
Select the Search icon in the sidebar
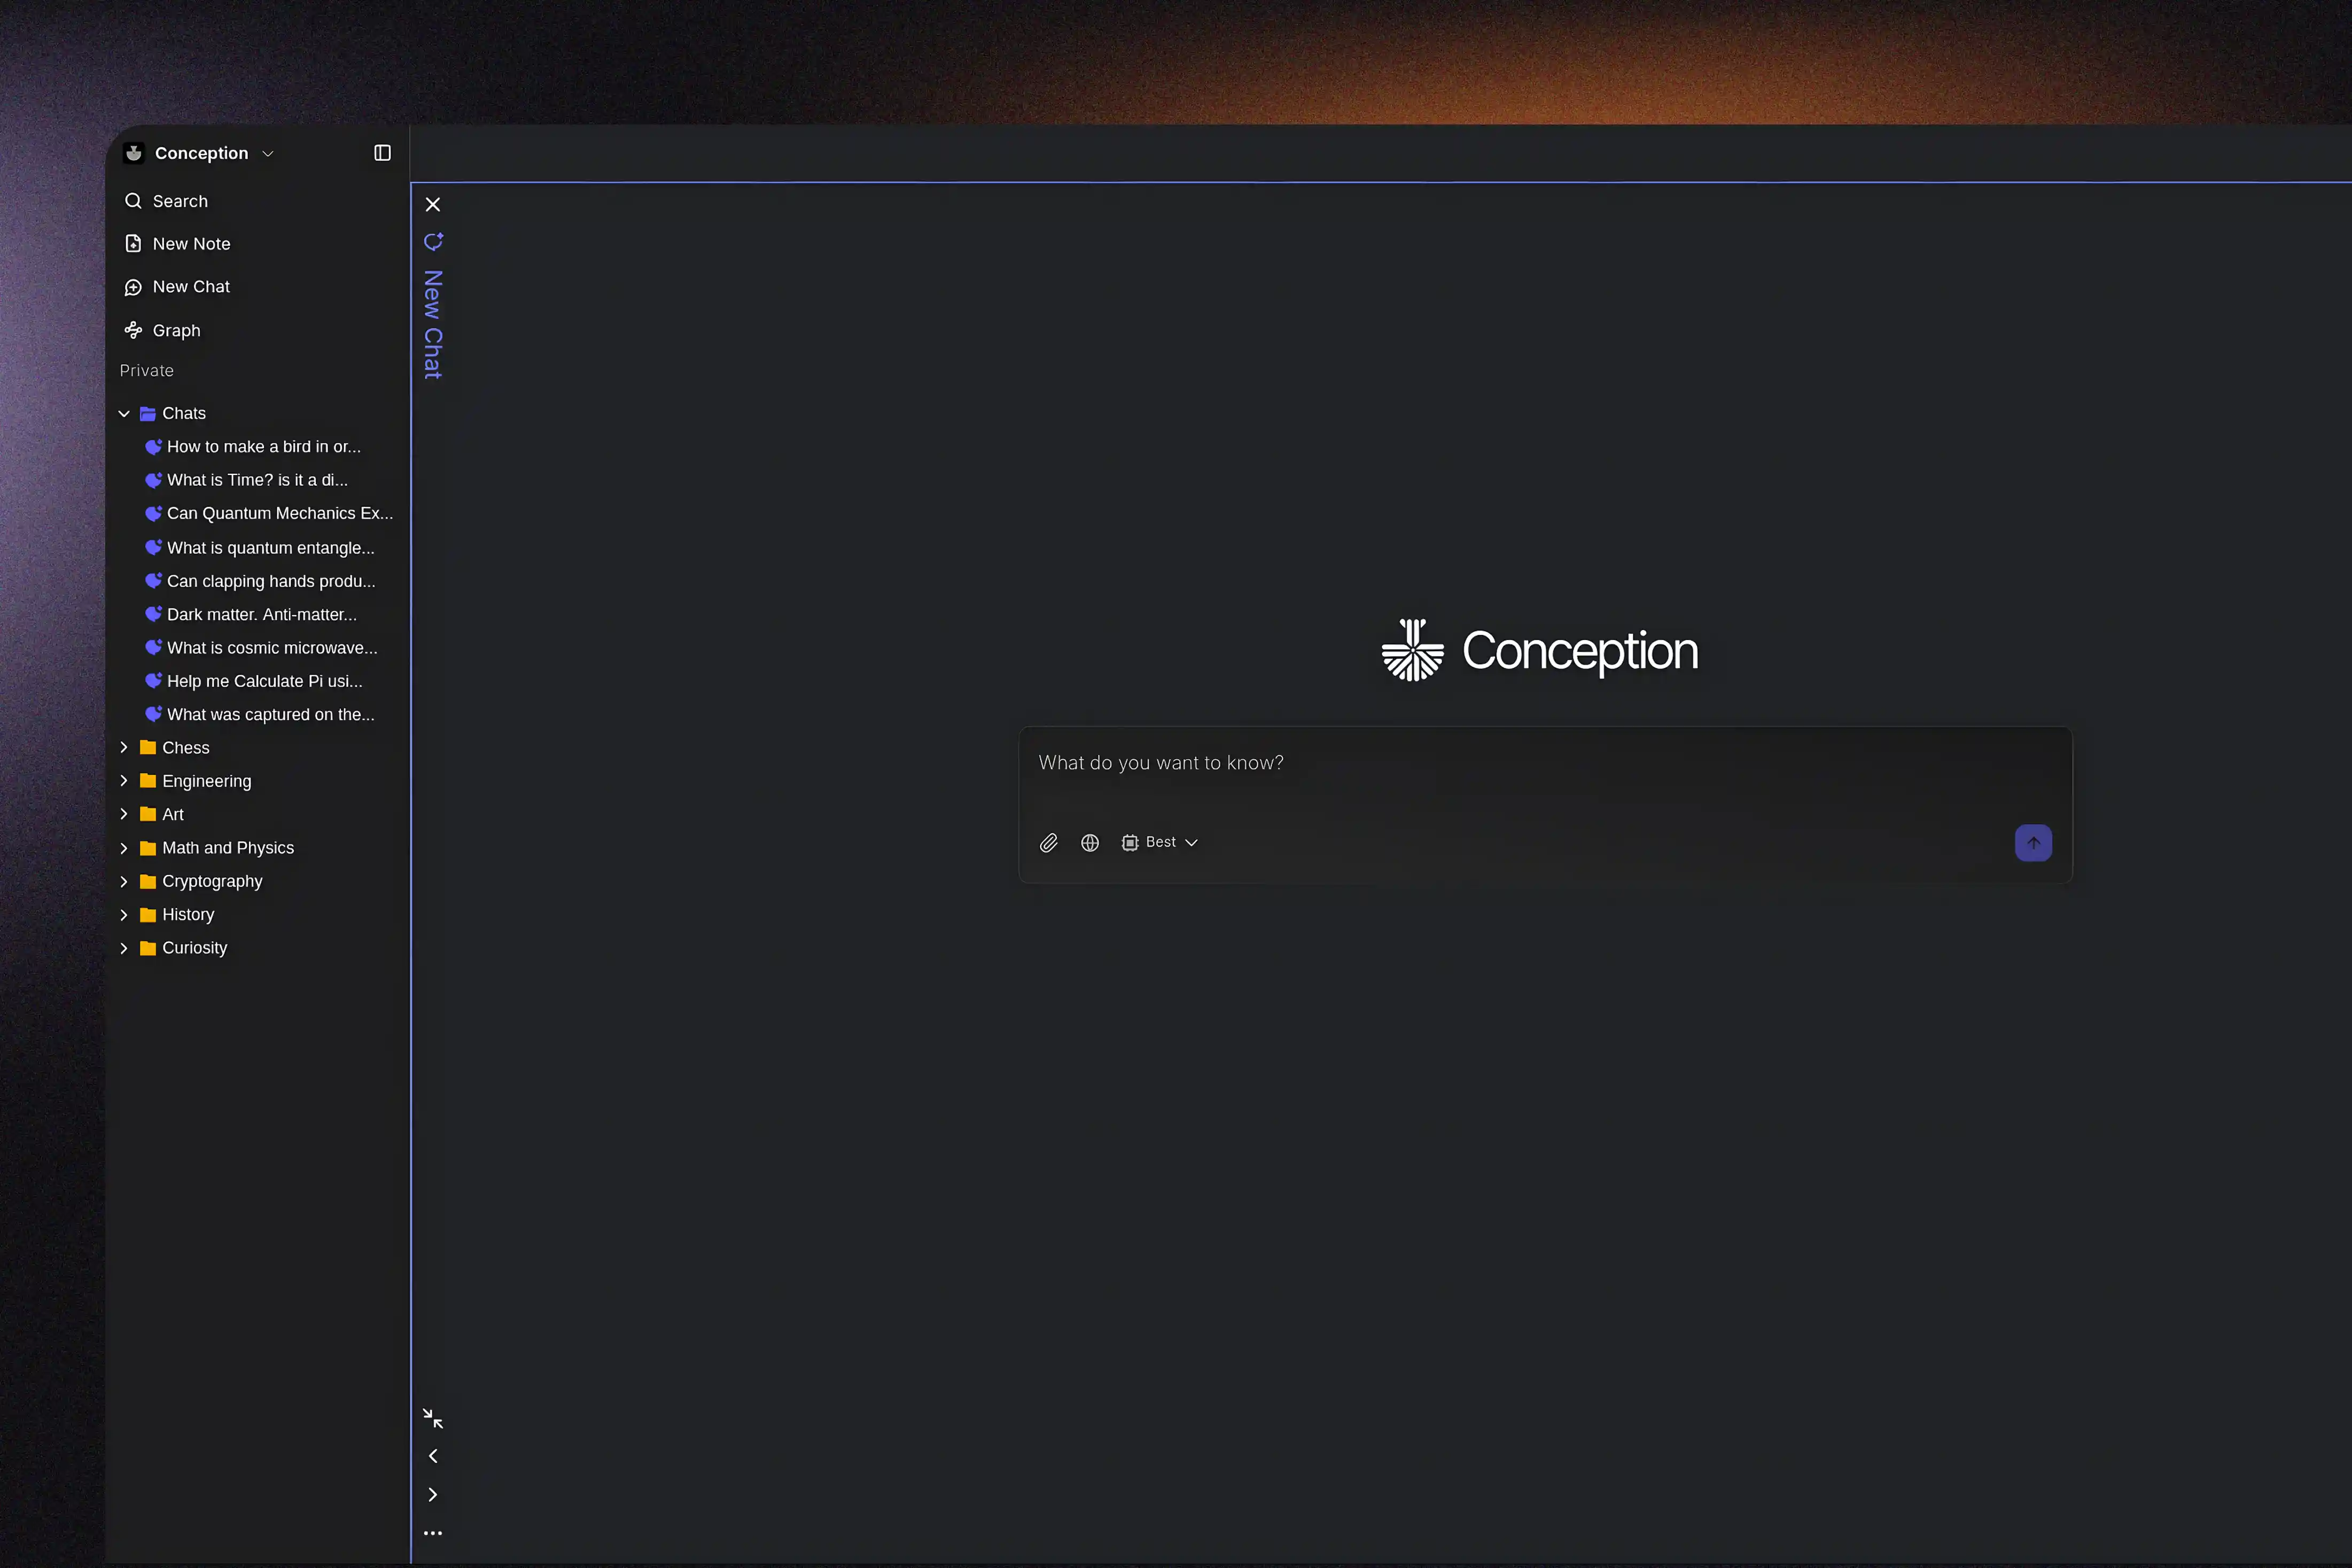click(133, 201)
